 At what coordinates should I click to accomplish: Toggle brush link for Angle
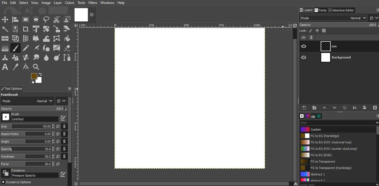pyautogui.click(x=64, y=141)
